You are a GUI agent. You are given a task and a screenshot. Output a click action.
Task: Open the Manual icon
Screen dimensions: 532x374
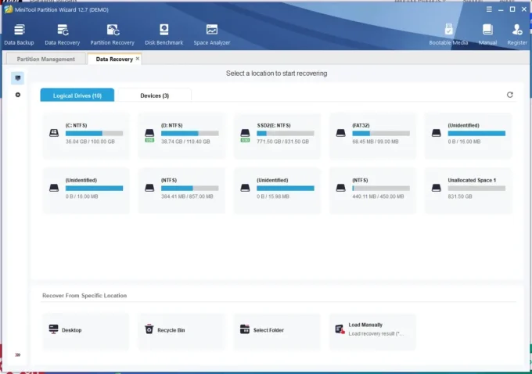(487, 33)
